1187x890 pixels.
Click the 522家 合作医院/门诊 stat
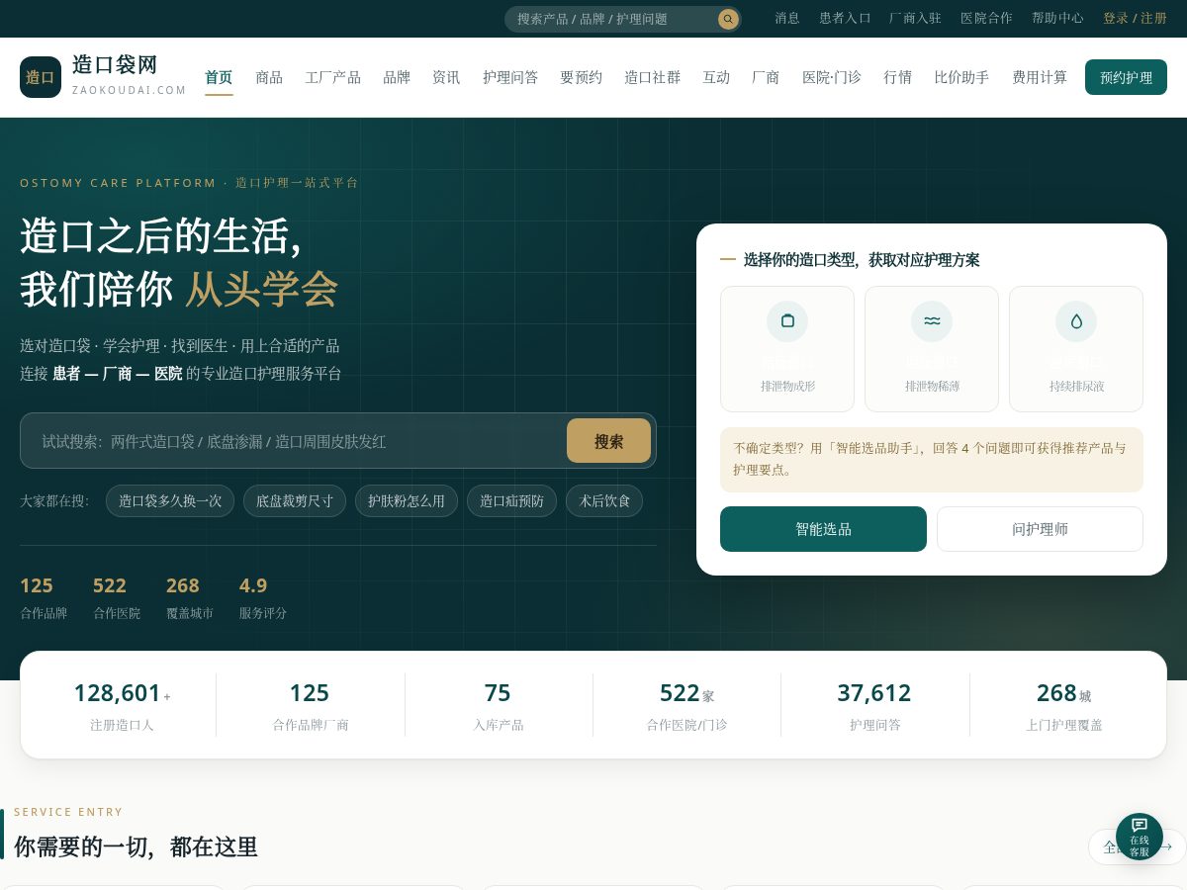[686, 705]
